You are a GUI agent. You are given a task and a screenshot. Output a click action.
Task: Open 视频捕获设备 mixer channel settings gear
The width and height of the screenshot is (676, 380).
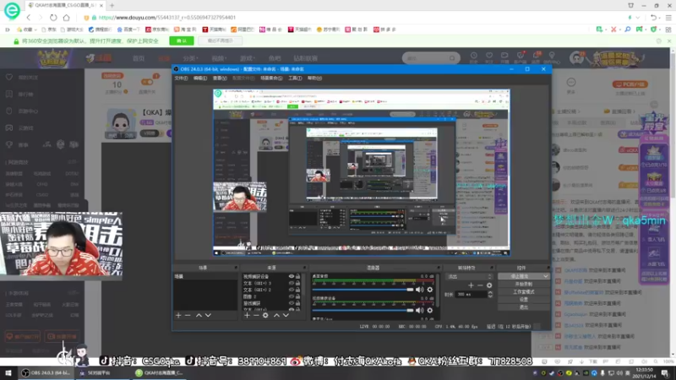point(430,310)
